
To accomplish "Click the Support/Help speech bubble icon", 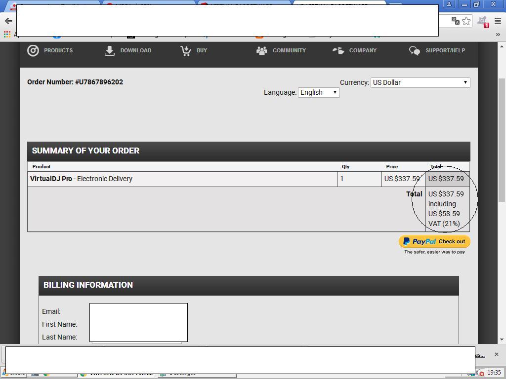I will tap(415, 51).
